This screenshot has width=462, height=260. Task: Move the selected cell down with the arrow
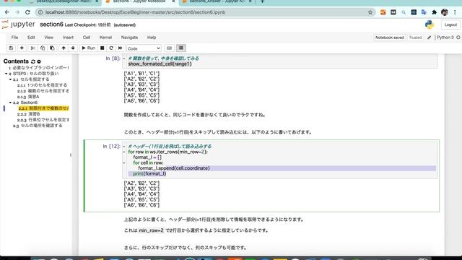point(73,48)
